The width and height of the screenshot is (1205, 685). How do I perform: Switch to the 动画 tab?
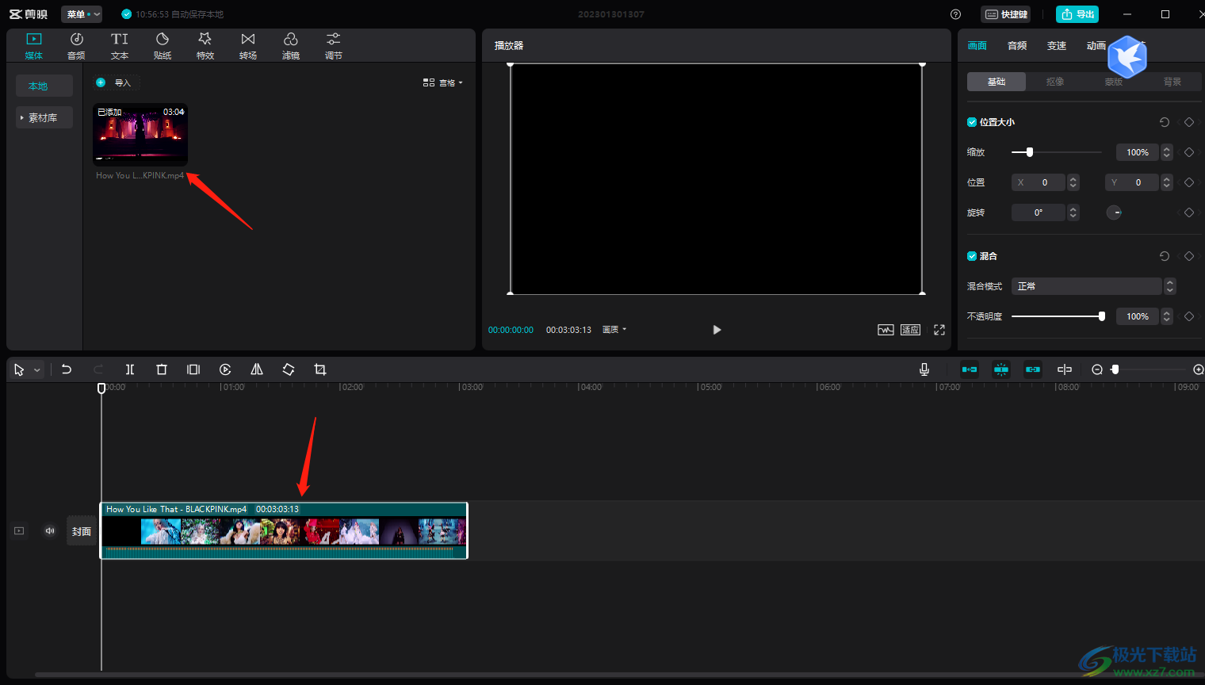click(x=1096, y=46)
